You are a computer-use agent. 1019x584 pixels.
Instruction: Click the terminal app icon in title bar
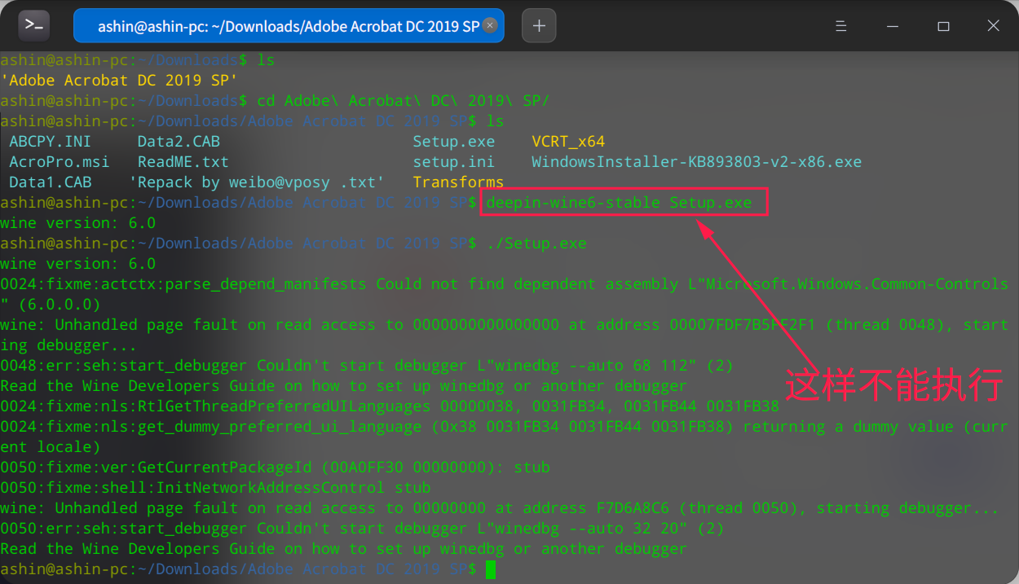tap(34, 25)
